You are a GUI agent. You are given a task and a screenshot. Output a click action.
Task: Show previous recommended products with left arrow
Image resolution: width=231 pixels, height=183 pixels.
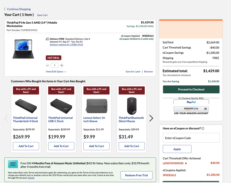pyautogui.click(x=6, y=118)
